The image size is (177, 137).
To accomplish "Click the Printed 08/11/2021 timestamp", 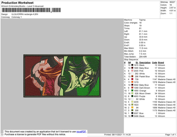I will [117, 135].
